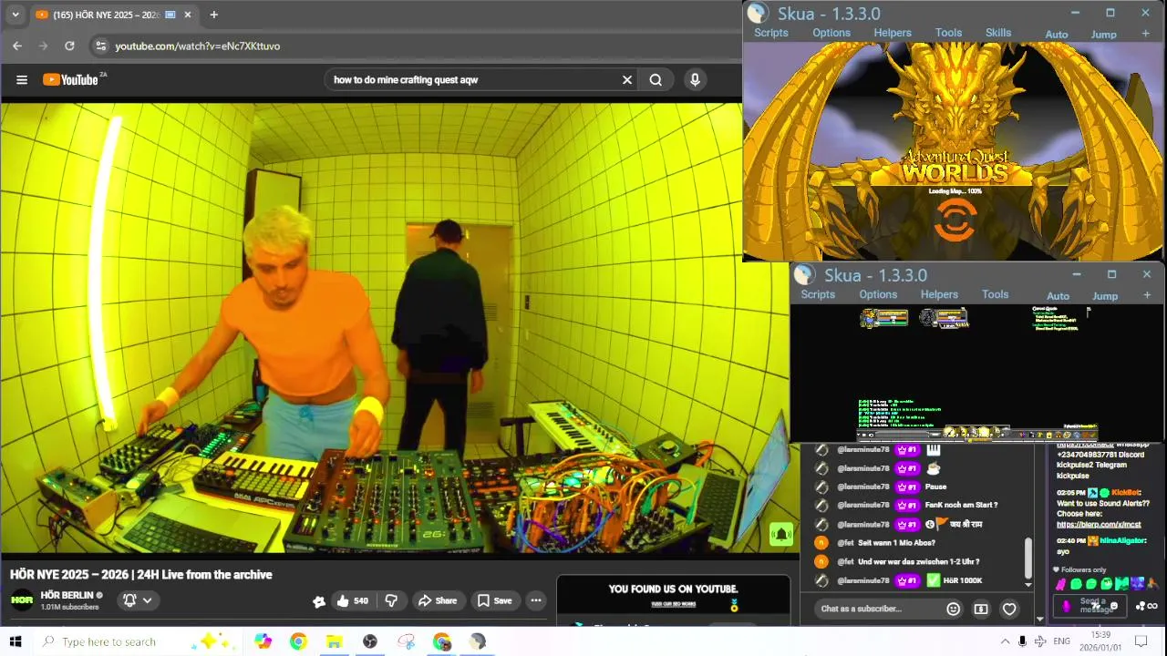
Task: Open Scripts menu in loading-screen Skua window
Action: 770,33
